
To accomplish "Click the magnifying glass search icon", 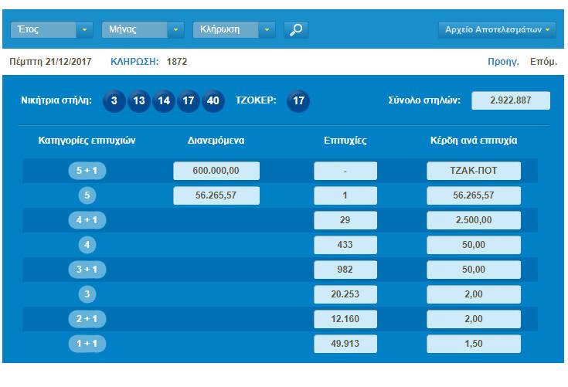I will click(x=295, y=30).
